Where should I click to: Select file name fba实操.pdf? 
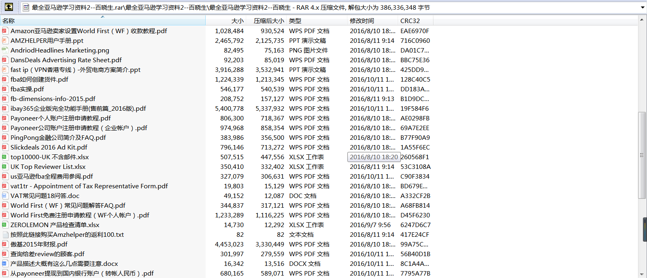click(x=27, y=89)
